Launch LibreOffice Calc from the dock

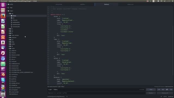[3, 26]
